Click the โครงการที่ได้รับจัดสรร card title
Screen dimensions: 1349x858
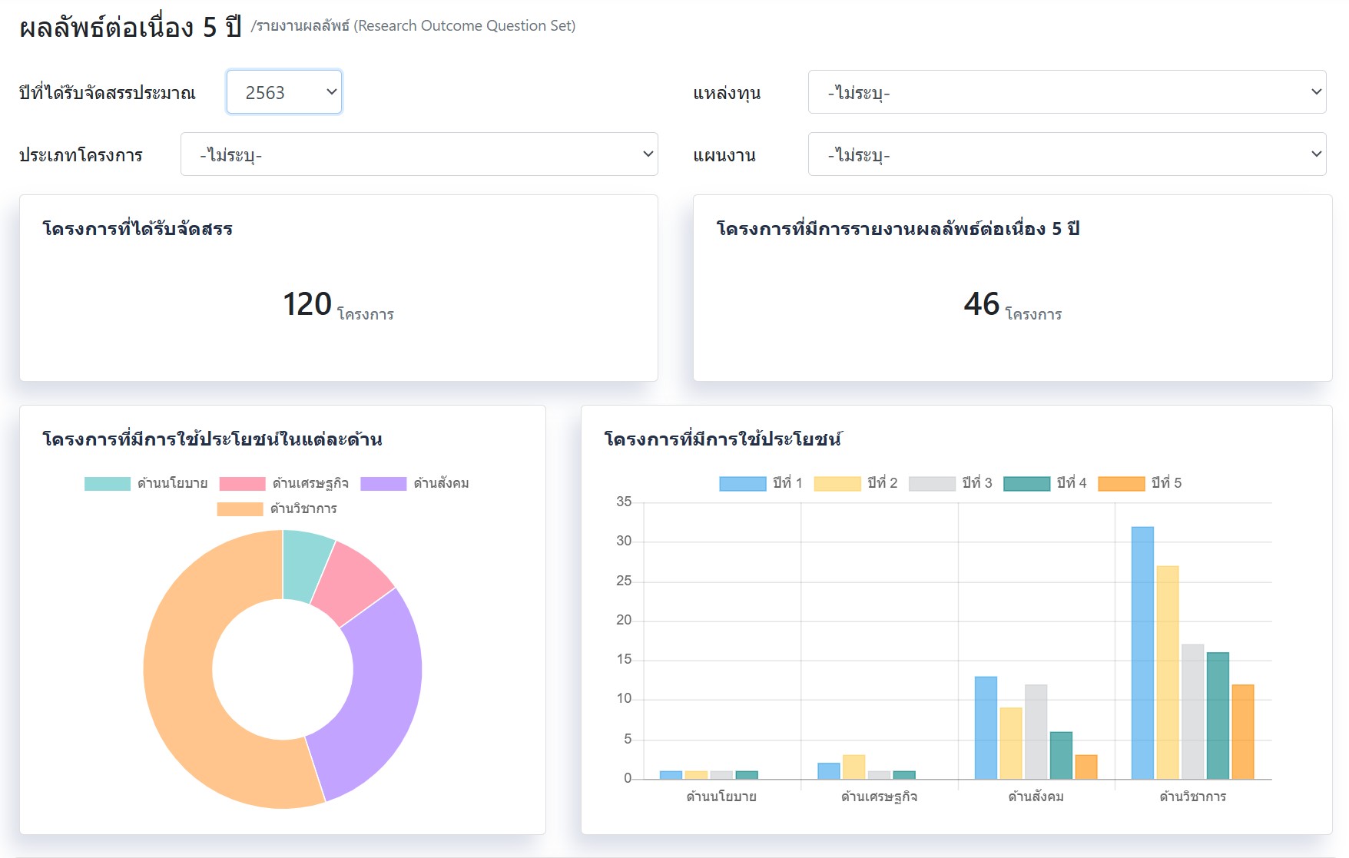click(138, 228)
